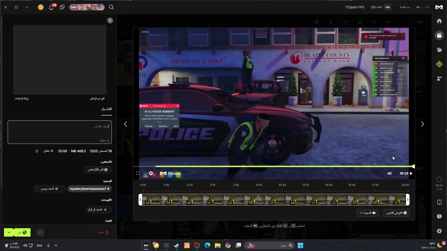Click the mention people button
447x251 pixels.
click(x=98, y=169)
